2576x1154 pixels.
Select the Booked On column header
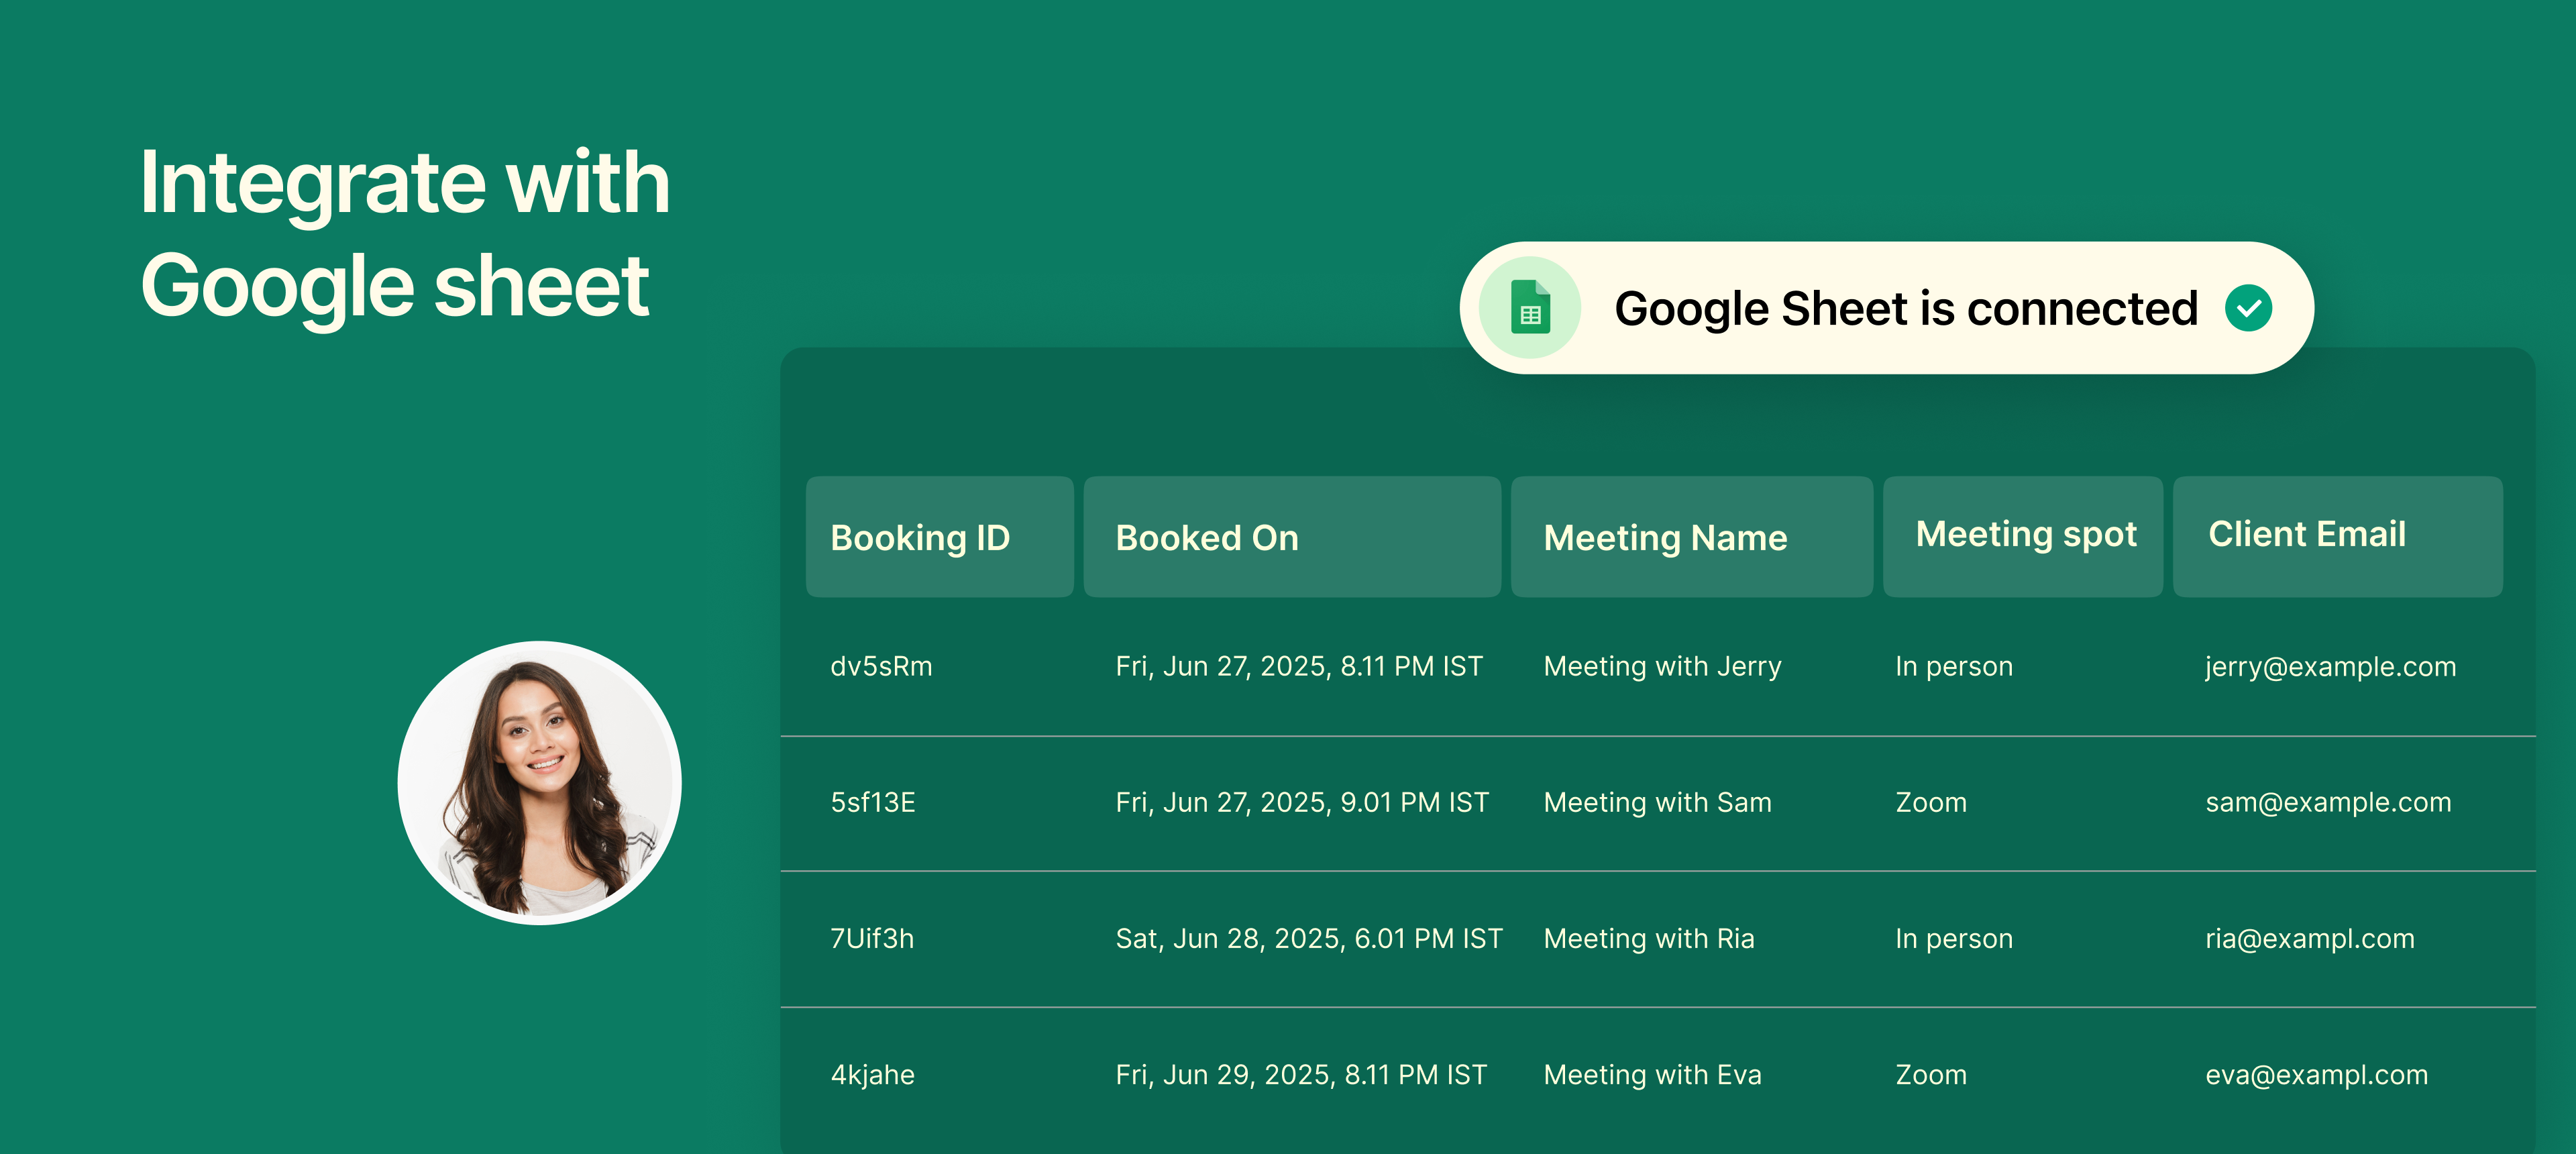pyautogui.click(x=1292, y=537)
